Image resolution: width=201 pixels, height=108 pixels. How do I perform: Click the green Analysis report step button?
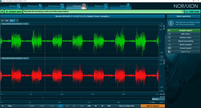coord(14,12)
